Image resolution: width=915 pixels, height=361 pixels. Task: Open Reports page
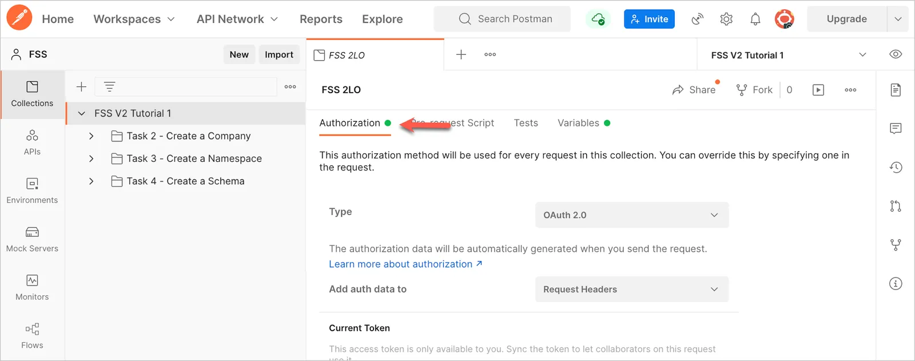coord(321,19)
